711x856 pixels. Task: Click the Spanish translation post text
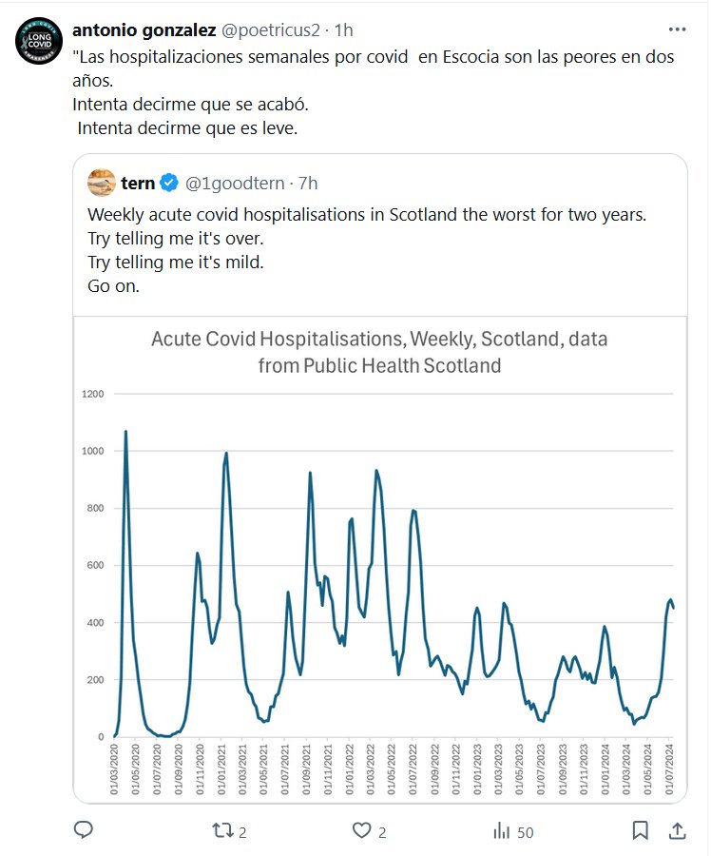[373, 91]
